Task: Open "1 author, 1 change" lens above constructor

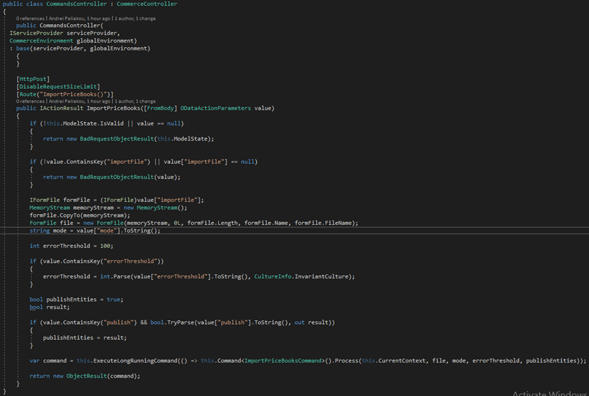Action: [135, 18]
